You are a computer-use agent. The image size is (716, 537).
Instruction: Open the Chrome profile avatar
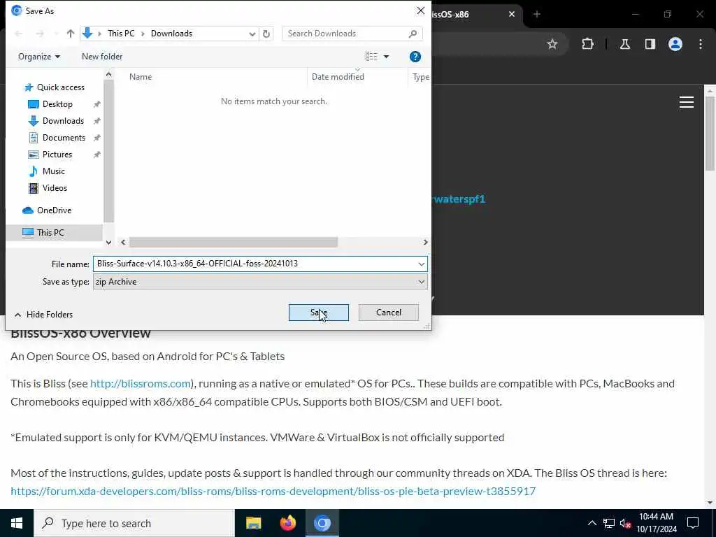pos(675,44)
